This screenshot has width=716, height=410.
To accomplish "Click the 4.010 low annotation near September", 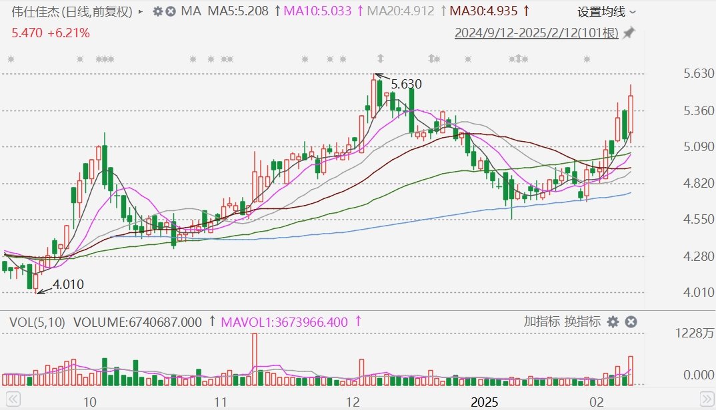I will [69, 284].
